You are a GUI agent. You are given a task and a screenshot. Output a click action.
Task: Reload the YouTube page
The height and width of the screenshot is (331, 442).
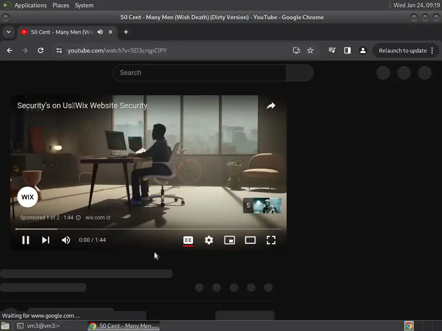click(41, 50)
